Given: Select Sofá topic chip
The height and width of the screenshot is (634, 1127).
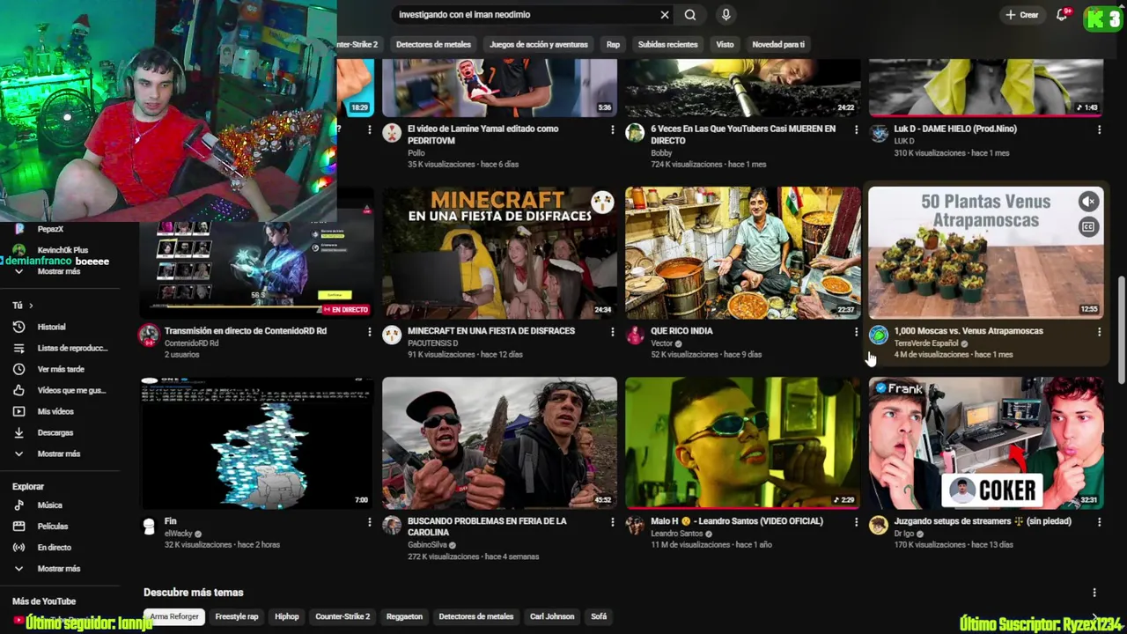Looking at the screenshot, I should coord(599,616).
